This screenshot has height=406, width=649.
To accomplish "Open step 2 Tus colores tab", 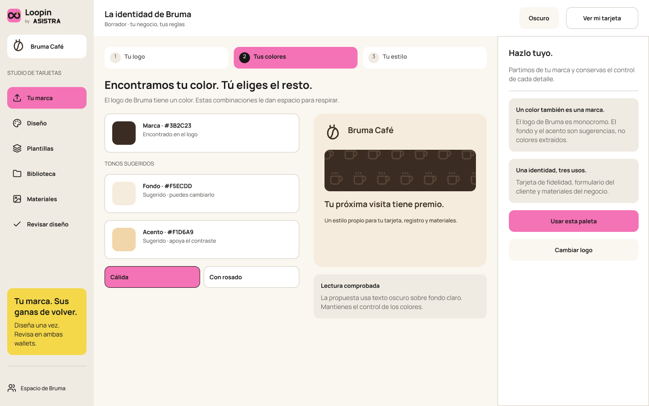I will [296, 58].
